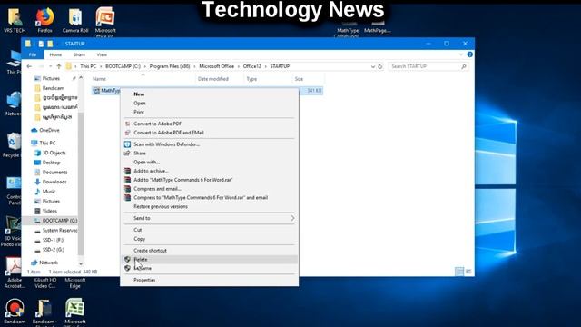Image resolution: width=581 pixels, height=327 pixels.
Task: Expand the Send to submenu
Action: (x=292, y=218)
